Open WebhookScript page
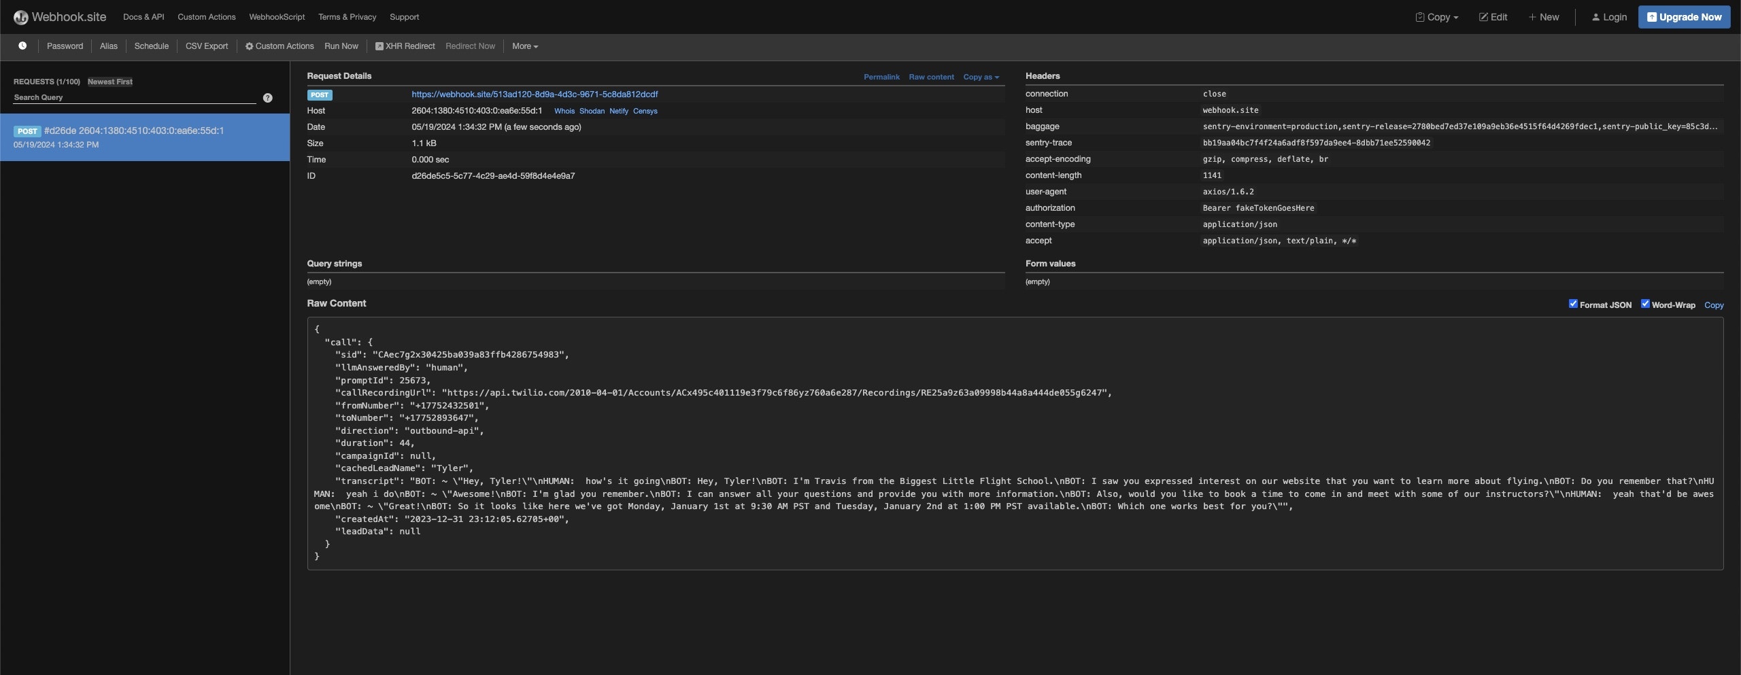This screenshot has width=1741, height=675. coord(277,17)
